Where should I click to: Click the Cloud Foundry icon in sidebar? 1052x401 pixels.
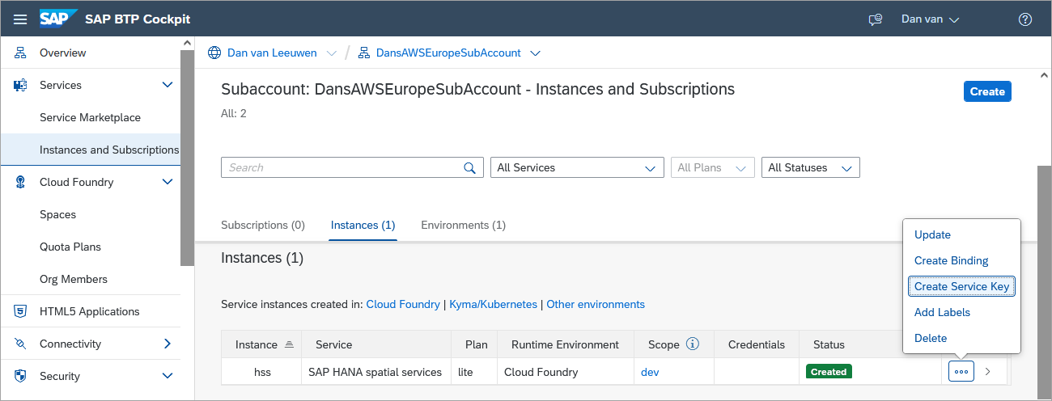click(20, 182)
